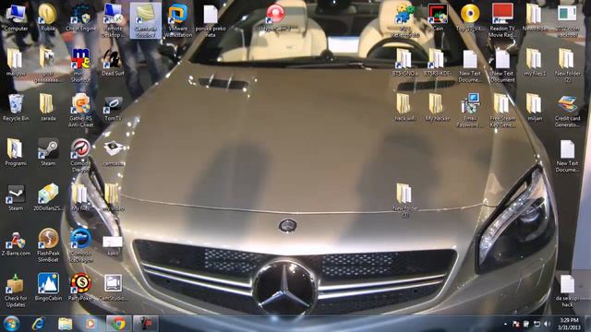Select Comodo IceDragon blue icon
The width and height of the screenshot is (591, 332).
pos(80,244)
